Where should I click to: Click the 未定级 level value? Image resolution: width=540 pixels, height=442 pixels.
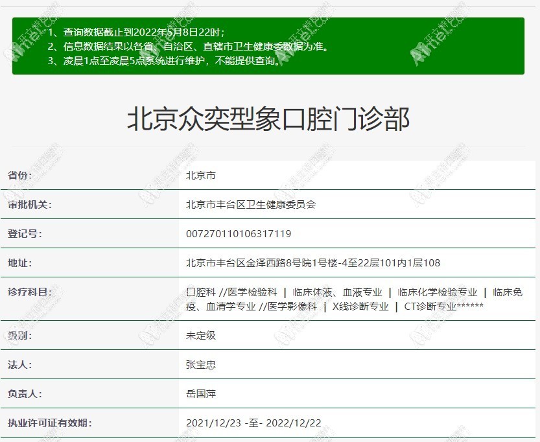[201, 336]
